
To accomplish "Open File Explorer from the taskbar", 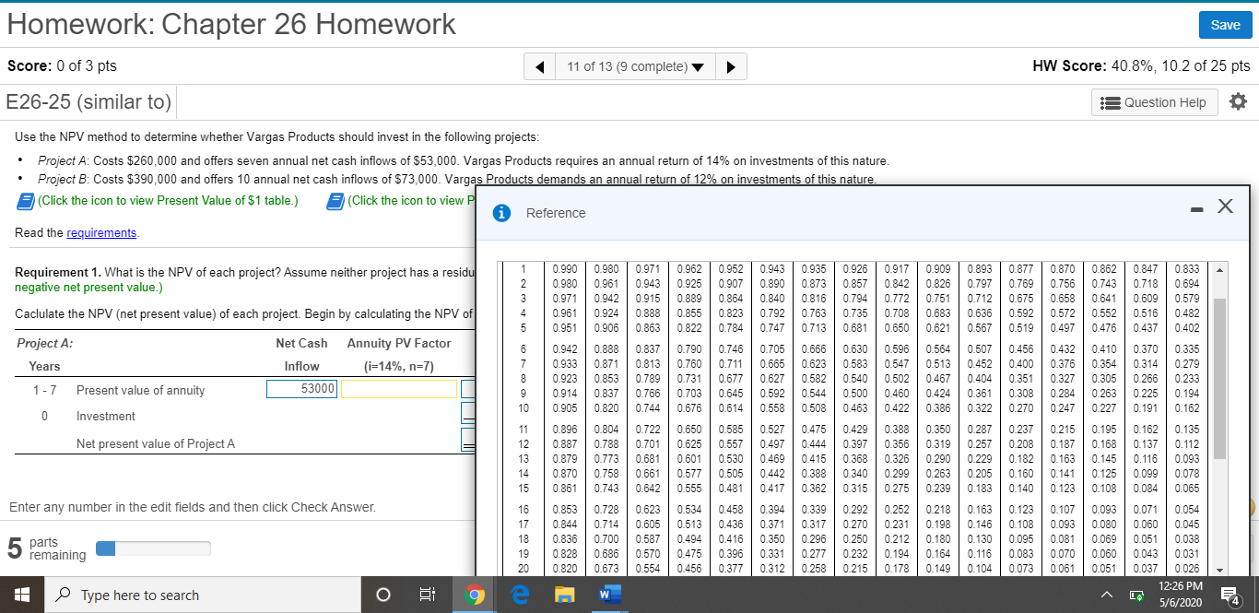I will tap(563, 595).
